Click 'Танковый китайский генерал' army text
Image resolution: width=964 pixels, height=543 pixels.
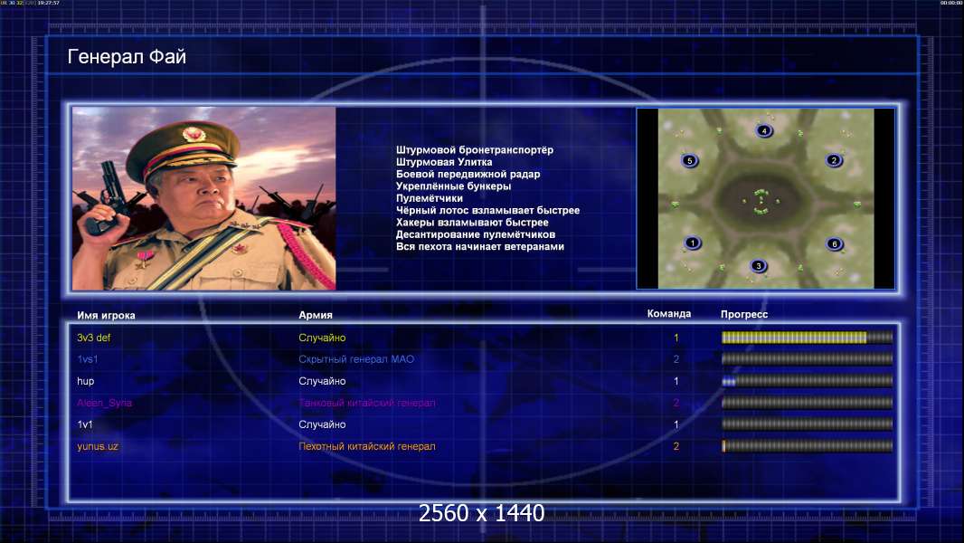(x=367, y=403)
